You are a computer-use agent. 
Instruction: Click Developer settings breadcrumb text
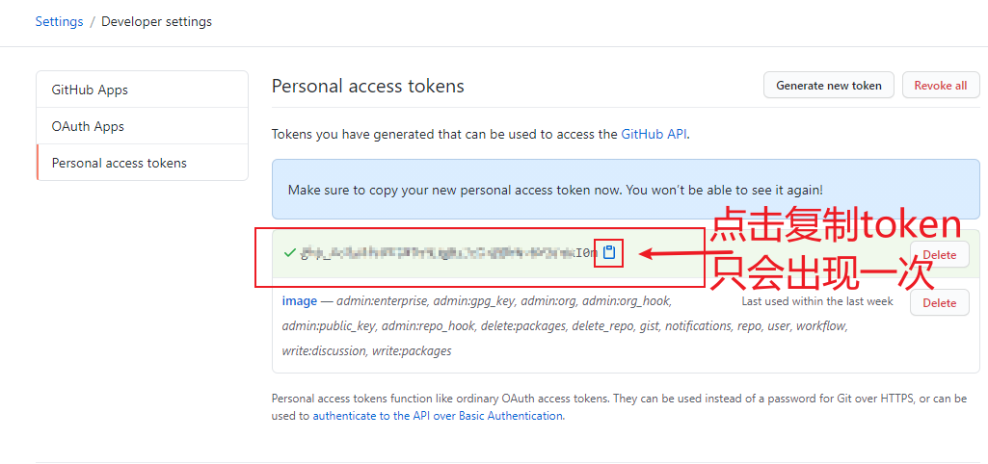157,21
